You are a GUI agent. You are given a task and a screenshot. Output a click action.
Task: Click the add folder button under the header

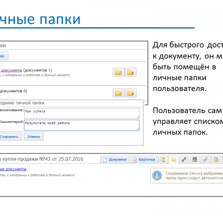click(x=3, y=56)
